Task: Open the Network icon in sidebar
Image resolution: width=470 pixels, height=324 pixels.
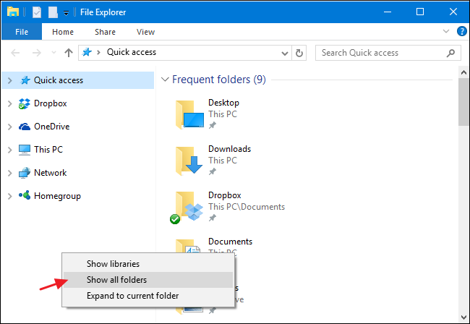Action: click(24, 173)
